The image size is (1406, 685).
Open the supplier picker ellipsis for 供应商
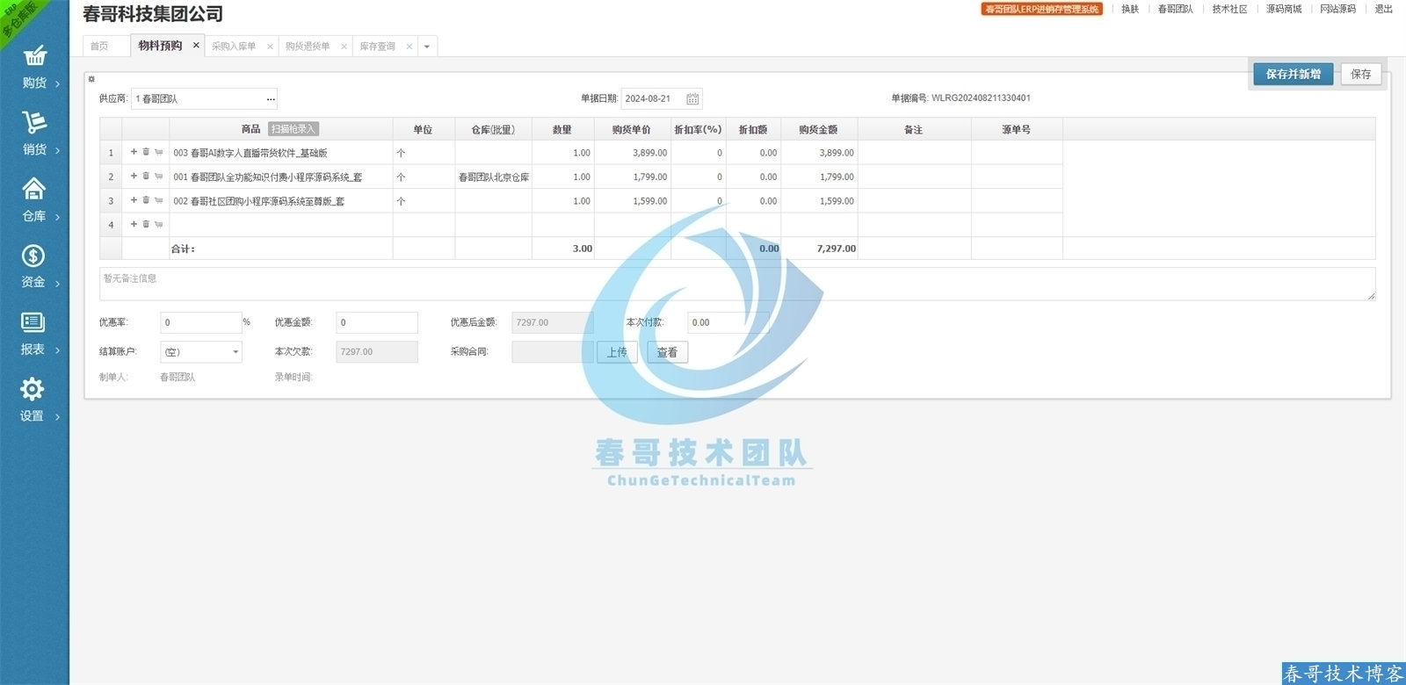click(x=271, y=99)
